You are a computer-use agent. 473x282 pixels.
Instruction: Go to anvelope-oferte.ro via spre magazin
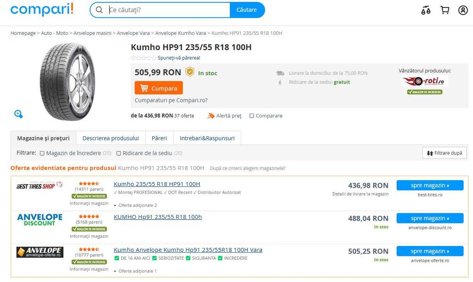point(430,251)
